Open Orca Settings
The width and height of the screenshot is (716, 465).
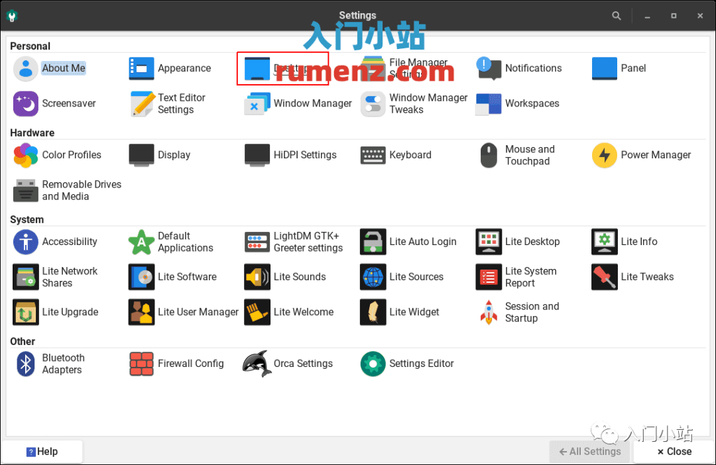pyautogui.click(x=288, y=364)
